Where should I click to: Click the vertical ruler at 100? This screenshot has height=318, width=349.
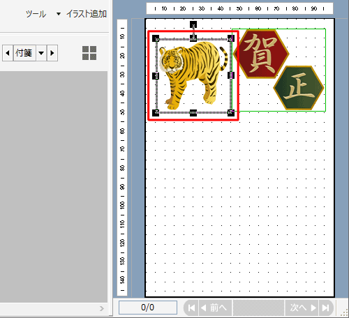[122, 206]
